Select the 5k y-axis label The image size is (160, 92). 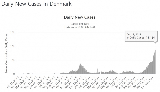click(13, 60)
